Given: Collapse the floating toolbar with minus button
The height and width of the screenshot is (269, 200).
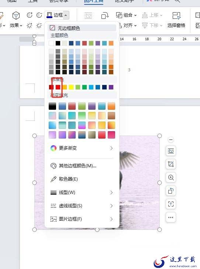Looking at the screenshot, I should pyautogui.click(x=171, y=140).
